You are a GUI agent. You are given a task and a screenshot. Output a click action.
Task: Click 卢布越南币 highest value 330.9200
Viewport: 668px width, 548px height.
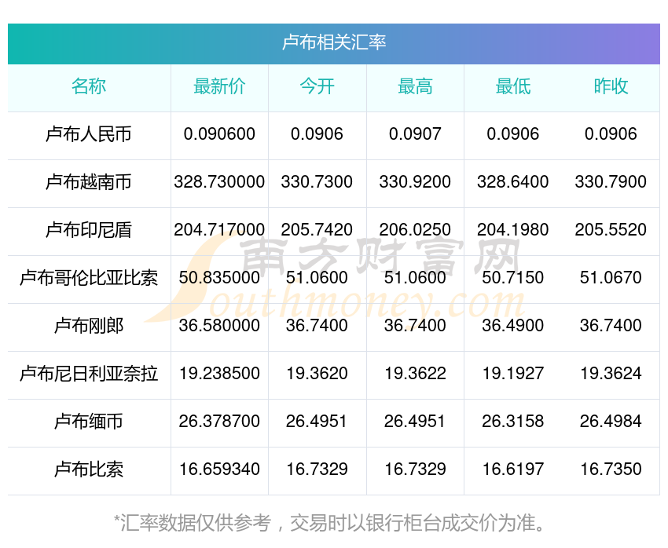[x=415, y=182]
